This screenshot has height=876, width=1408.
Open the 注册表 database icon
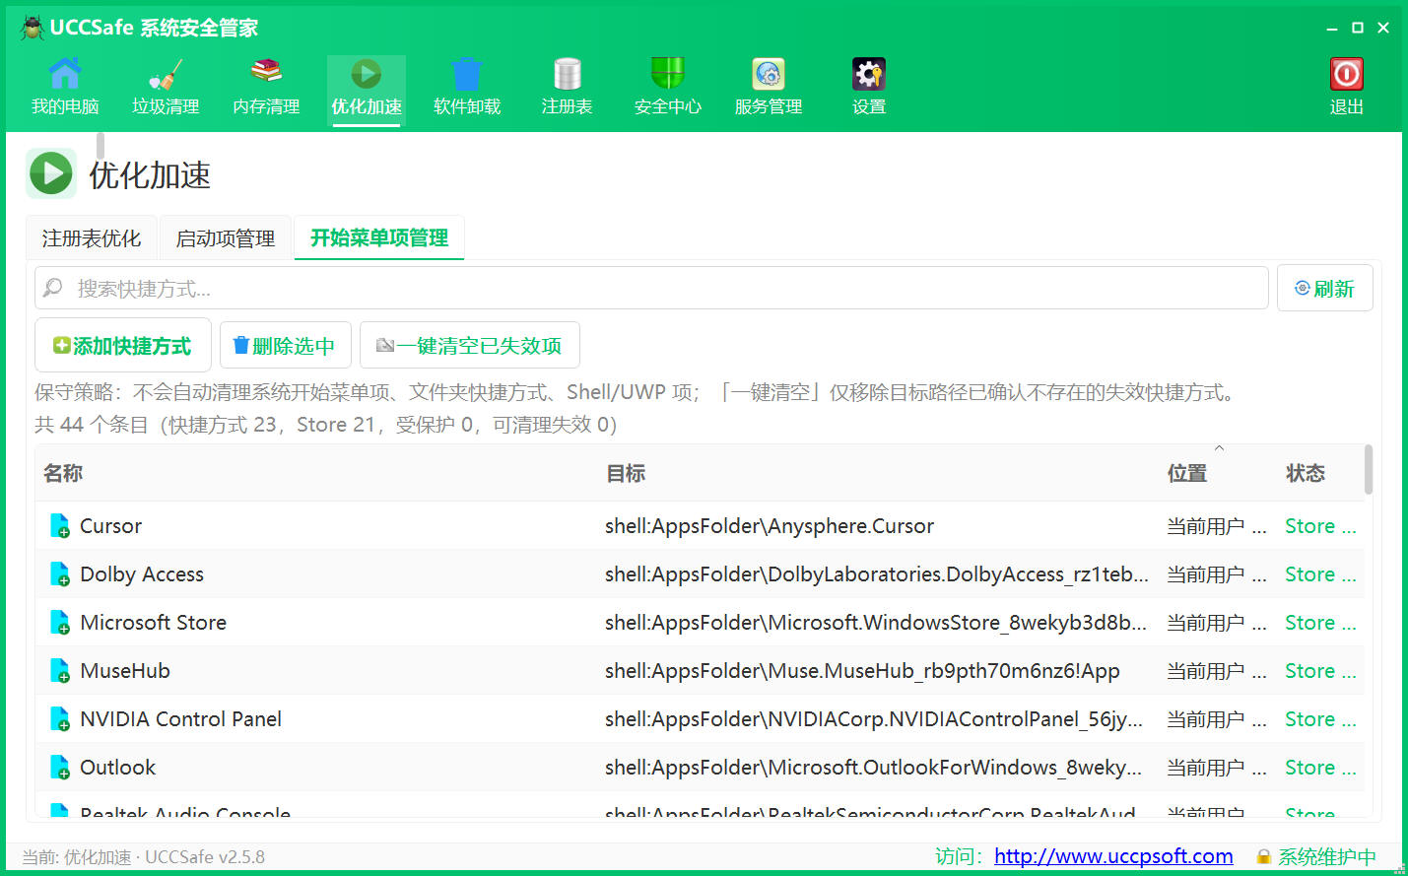568,74
